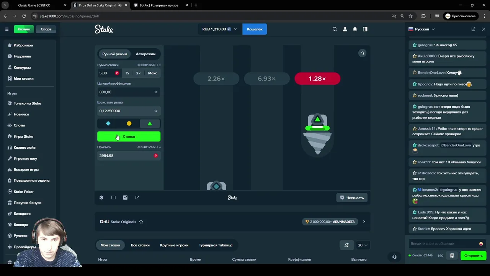This screenshot has width=490, height=276.
Task: Close the chat panel
Action: pyautogui.click(x=483, y=29)
